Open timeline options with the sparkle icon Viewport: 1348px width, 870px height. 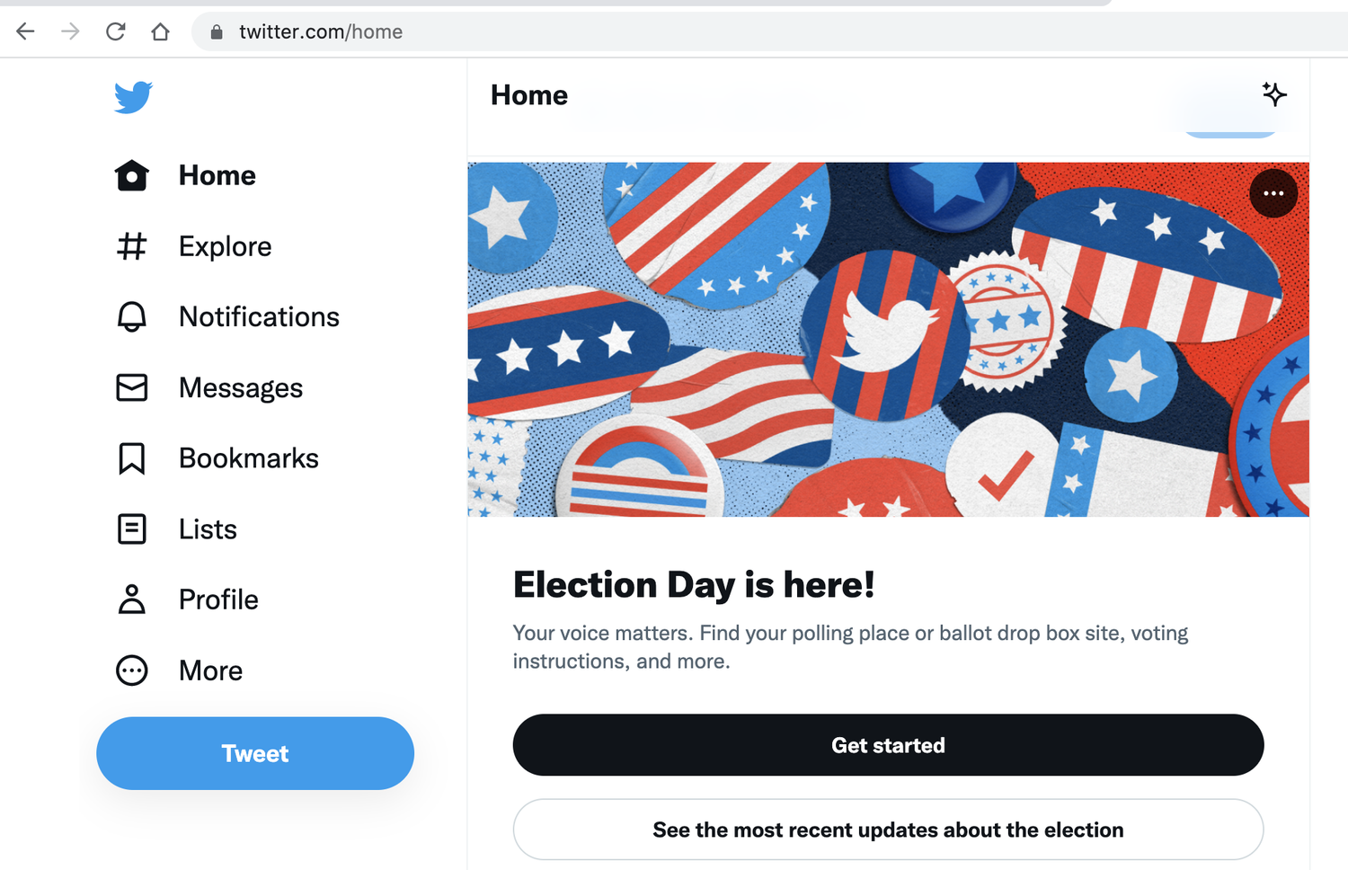pyautogui.click(x=1274, y=93)
